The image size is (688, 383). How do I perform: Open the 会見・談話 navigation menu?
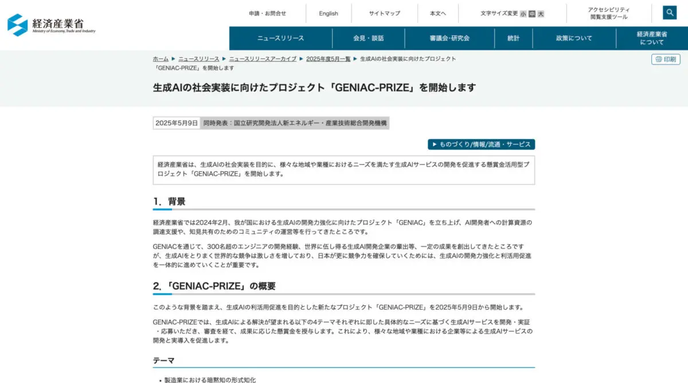coord(369,38)
